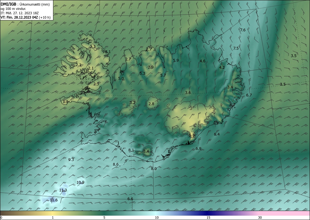This screenshot has width=310, height=220.
Task: Select the 8.0 value label
Action: [x=154, y=168]
